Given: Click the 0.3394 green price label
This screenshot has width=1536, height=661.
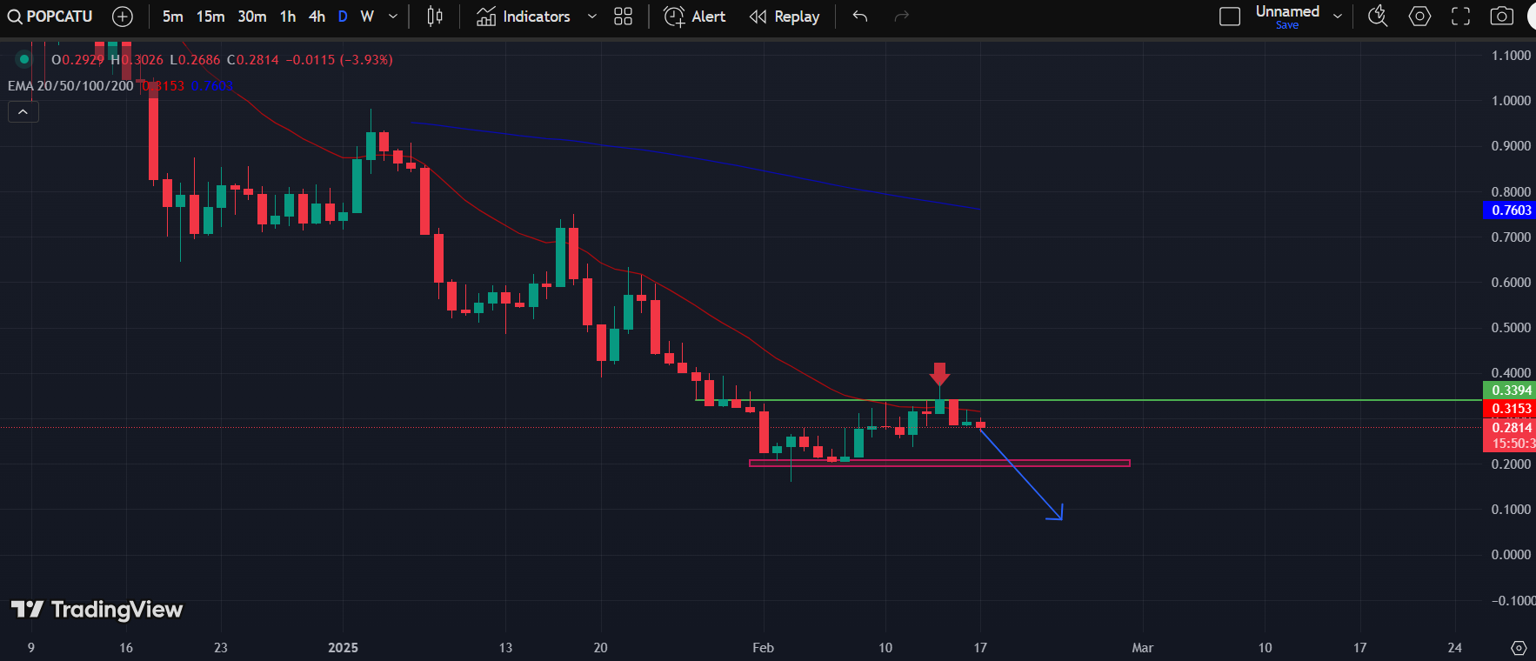Looking at the screenshot, I should coord(1510,391).
